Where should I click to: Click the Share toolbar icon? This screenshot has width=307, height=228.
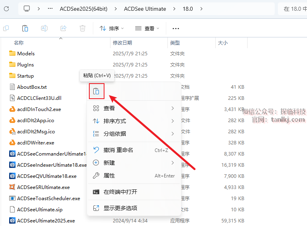coord(63,29)
